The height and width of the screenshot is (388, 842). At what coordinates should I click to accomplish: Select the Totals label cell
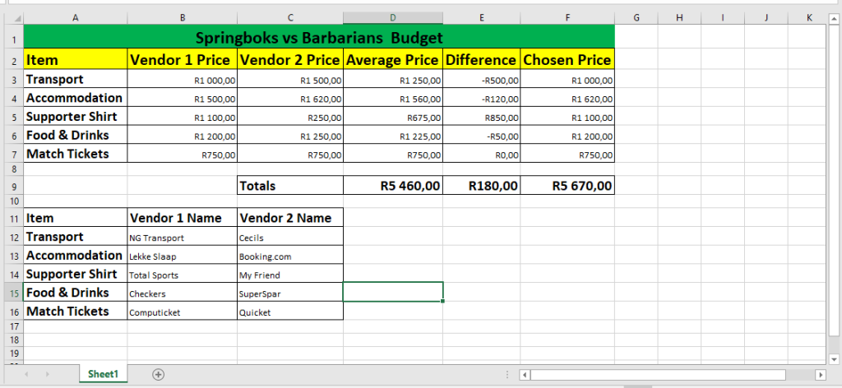pyautogui.click(x=289, y=186)
